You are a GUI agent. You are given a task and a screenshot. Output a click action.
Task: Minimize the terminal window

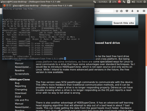tap(7, 6)
